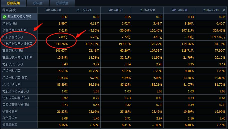The height and width of the screenshot is (129, 228).
Task: Click the 1107.15% growth value
Action: [92, 44]
